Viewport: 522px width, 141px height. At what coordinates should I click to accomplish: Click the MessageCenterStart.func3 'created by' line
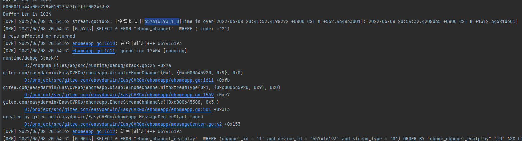103,117
